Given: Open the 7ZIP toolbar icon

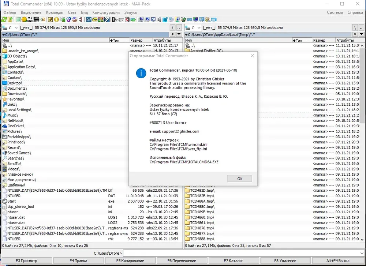Looking at the screenshot, I should tap(115, 20).
